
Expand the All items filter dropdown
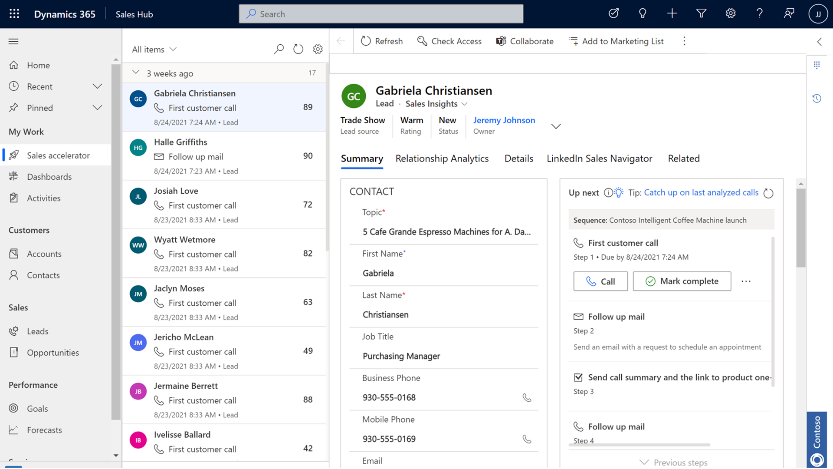[x=173, y=49]
